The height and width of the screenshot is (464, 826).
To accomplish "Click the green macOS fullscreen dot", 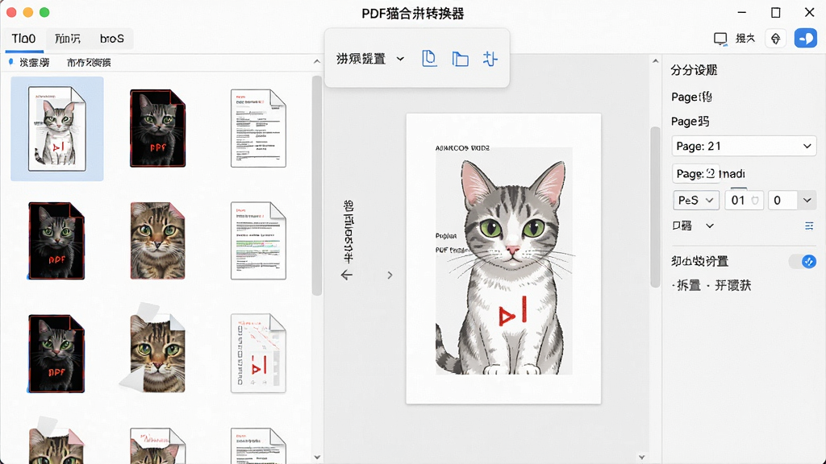I will pyautogui.click(x=45, y=12).
